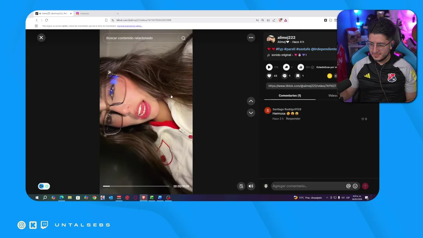423x238 pixels.
Task: Bookmark the page with the address bar bookmark icon
Action: click(x=106, y=20)
